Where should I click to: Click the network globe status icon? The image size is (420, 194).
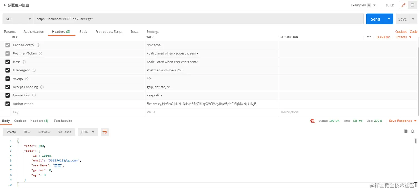312,121
